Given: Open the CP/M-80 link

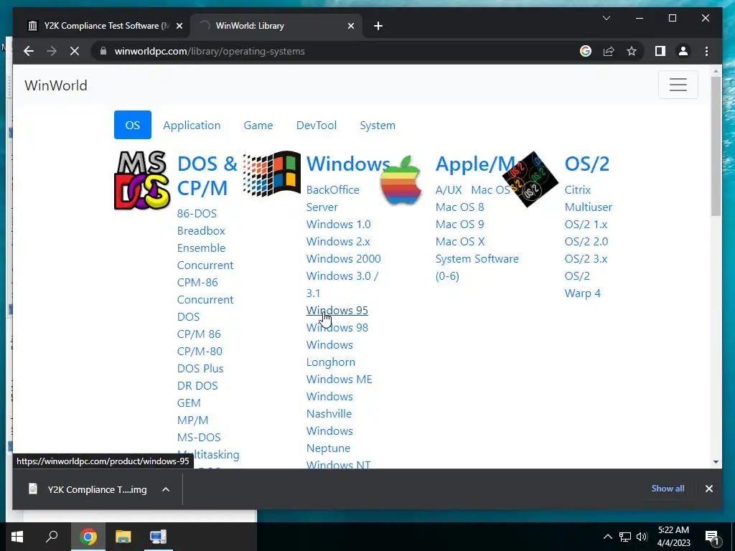Looking at the screenshot, I should 200,351.
